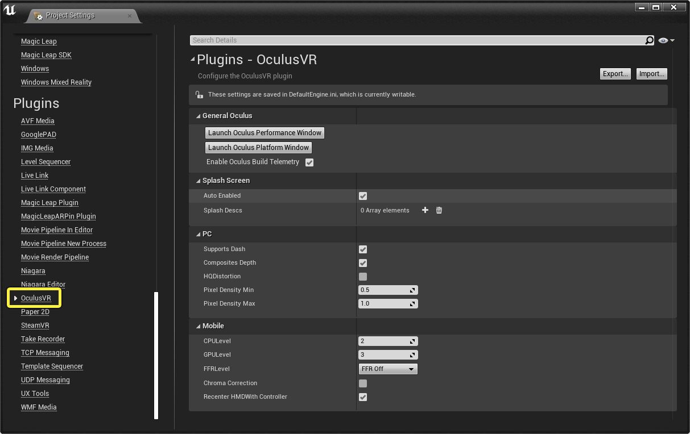Collapse the General Oculus section
This screenshot has width=690, height=434.
(199, 116)
